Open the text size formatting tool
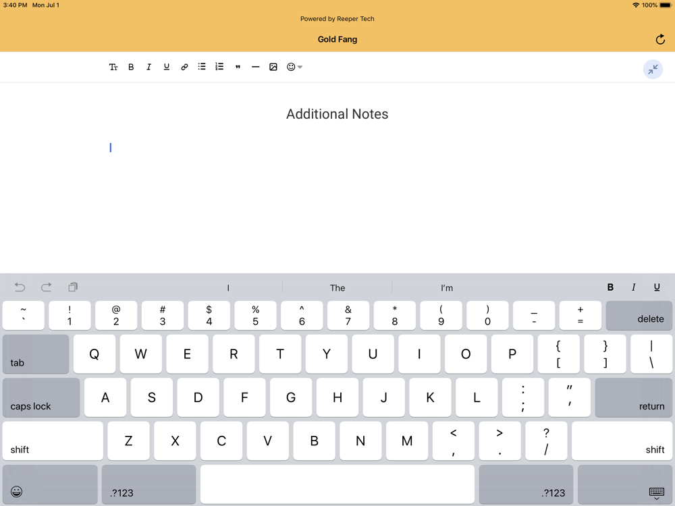Screen dimensions: 675x506 tap(113, 67)
